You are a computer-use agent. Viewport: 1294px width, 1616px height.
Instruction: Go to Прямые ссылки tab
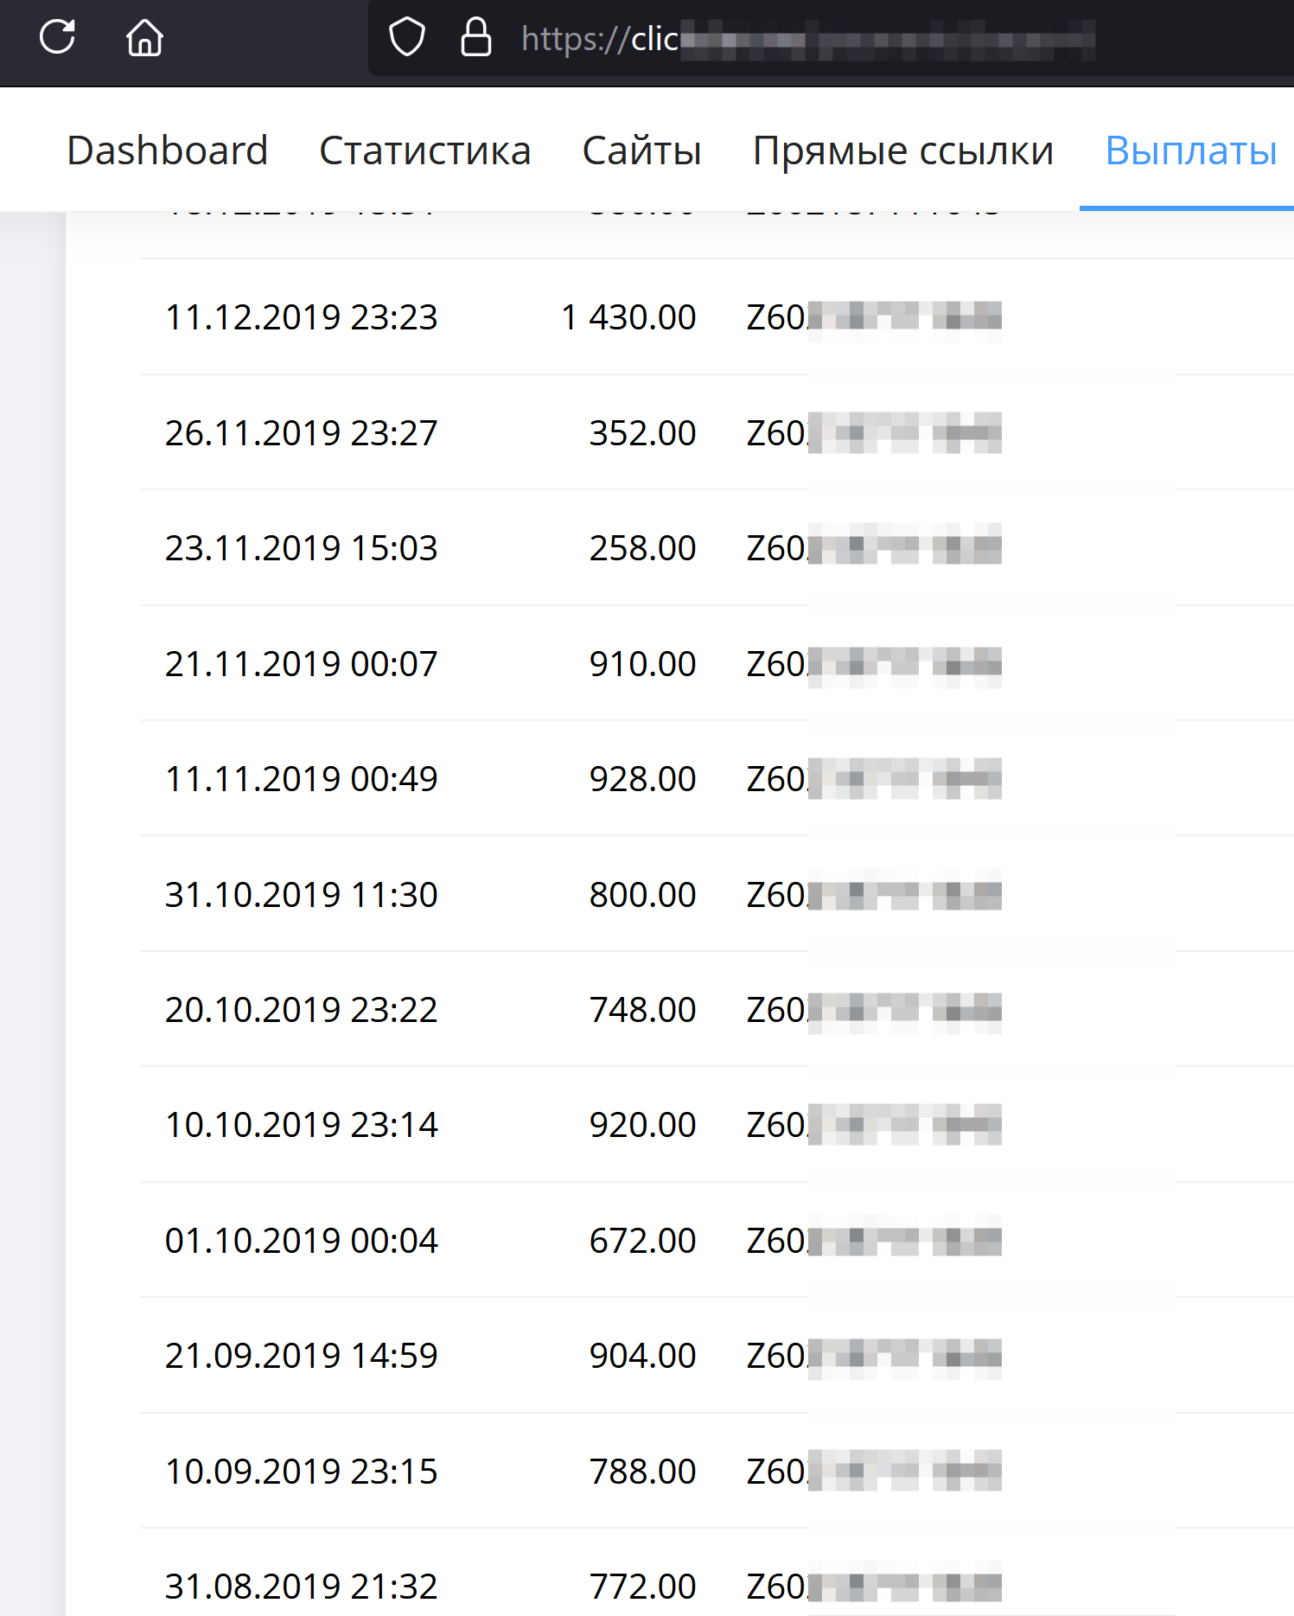tap(903, 150)
